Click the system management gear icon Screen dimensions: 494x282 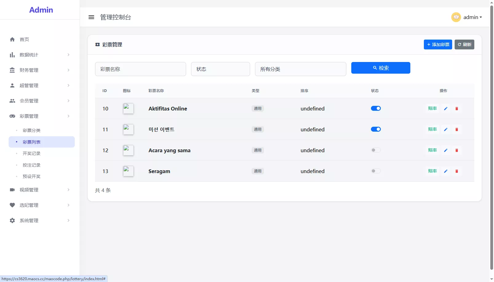coord(12,220)
